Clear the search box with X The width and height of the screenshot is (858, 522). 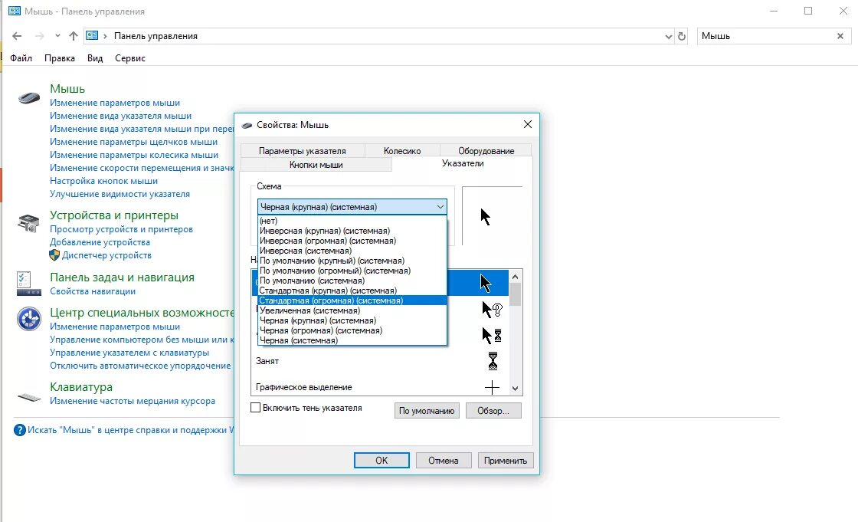(840, 36)
